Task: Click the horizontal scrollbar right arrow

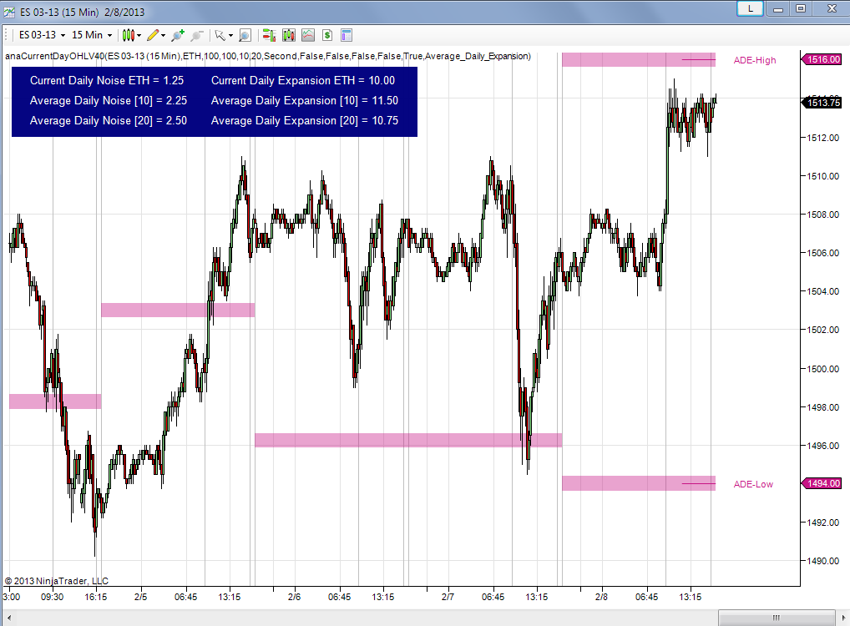Action: point(843,618)
